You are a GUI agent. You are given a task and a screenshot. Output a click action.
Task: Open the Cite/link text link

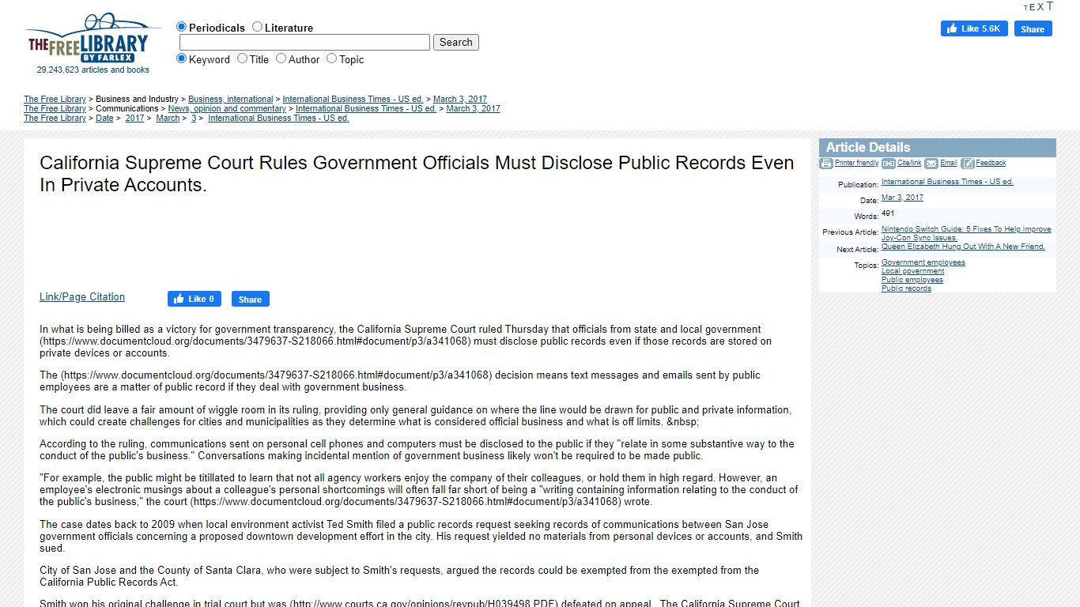point(909,163)
